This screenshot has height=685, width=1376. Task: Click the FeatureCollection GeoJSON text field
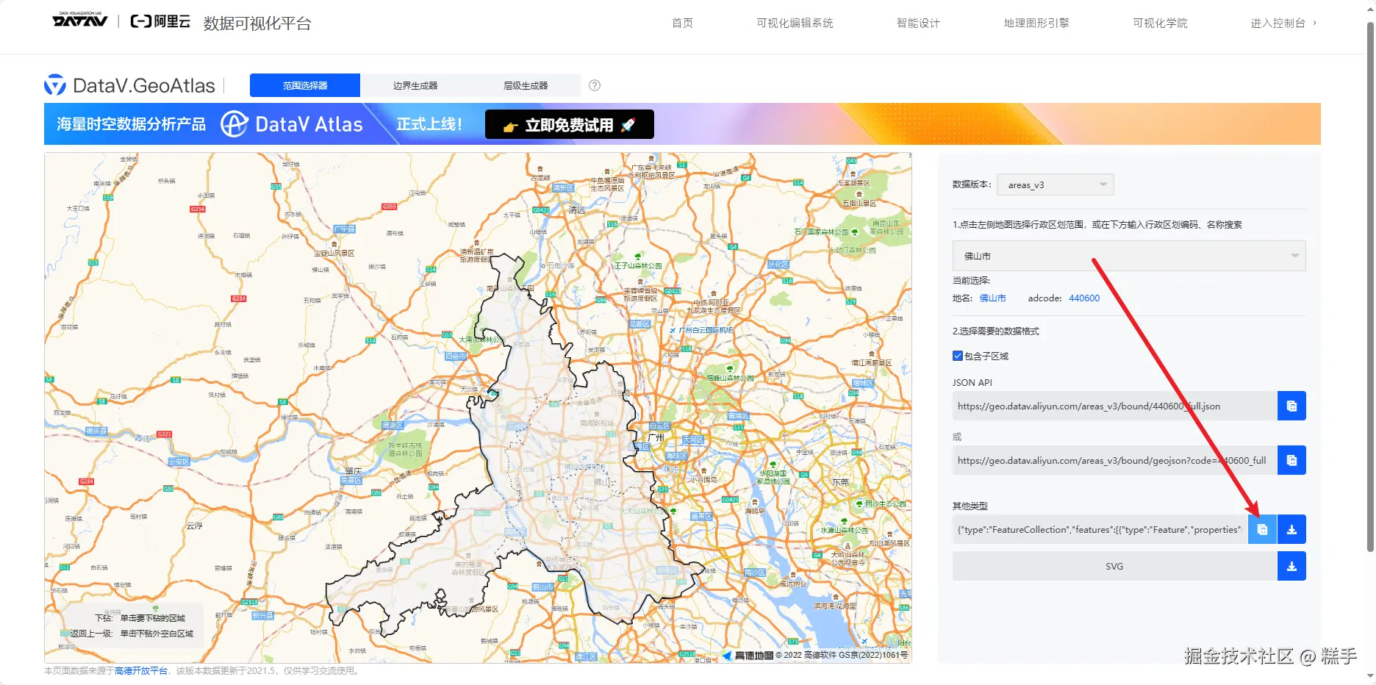click(x=1100, y=529)
